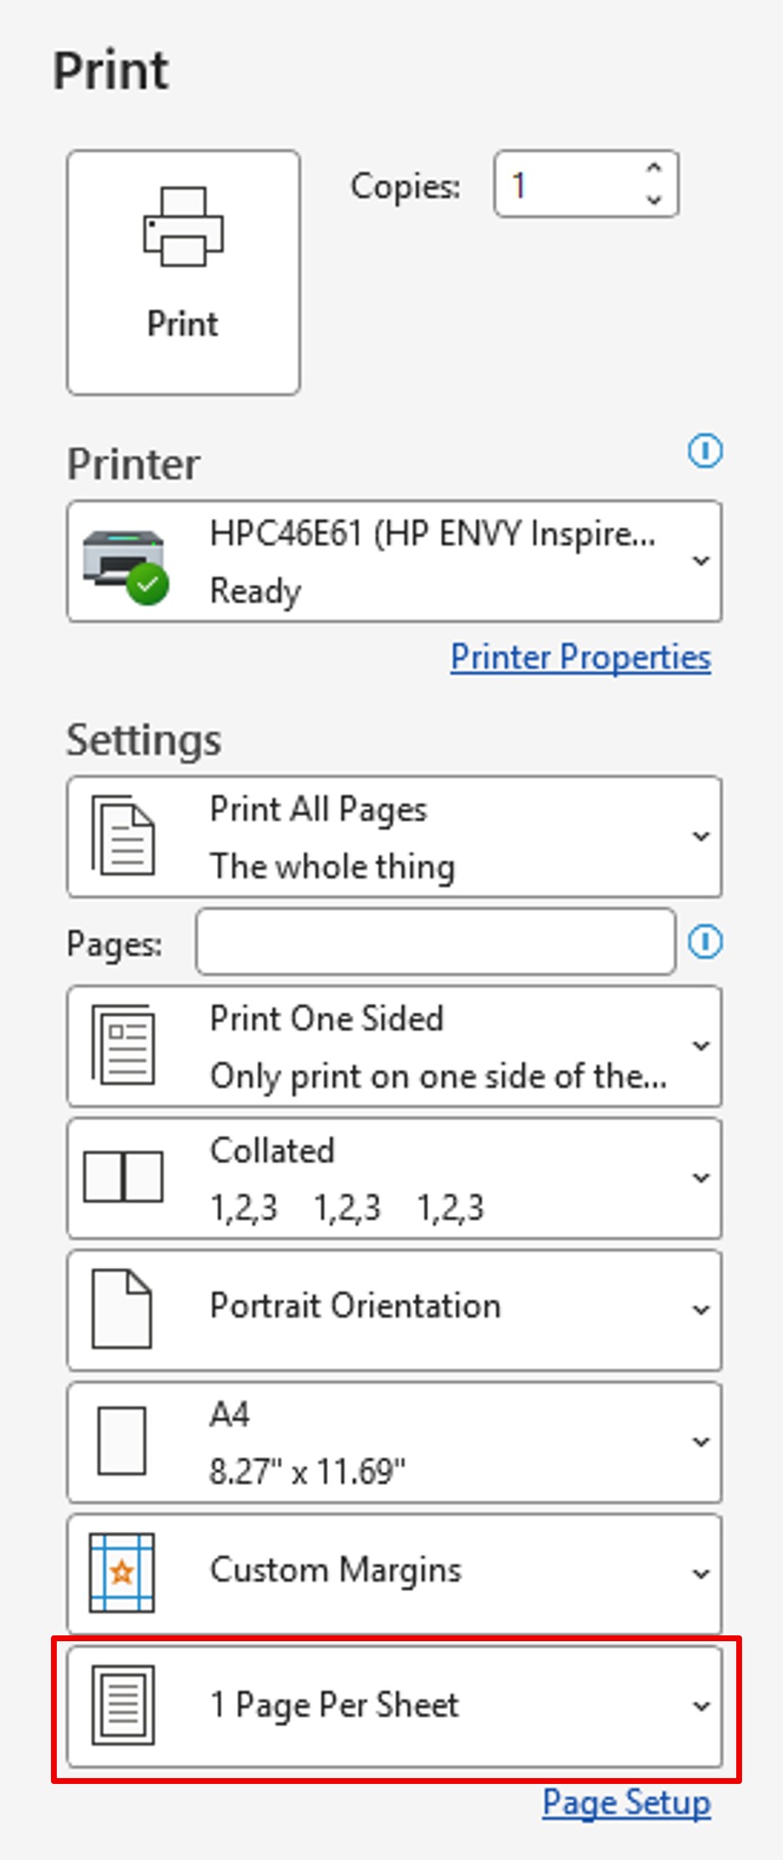Open the HPC46E61 printer dropdown

(395, 561)
